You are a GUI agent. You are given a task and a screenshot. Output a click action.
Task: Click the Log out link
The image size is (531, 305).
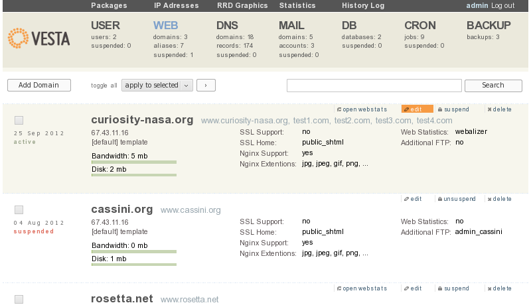[502, 5]
